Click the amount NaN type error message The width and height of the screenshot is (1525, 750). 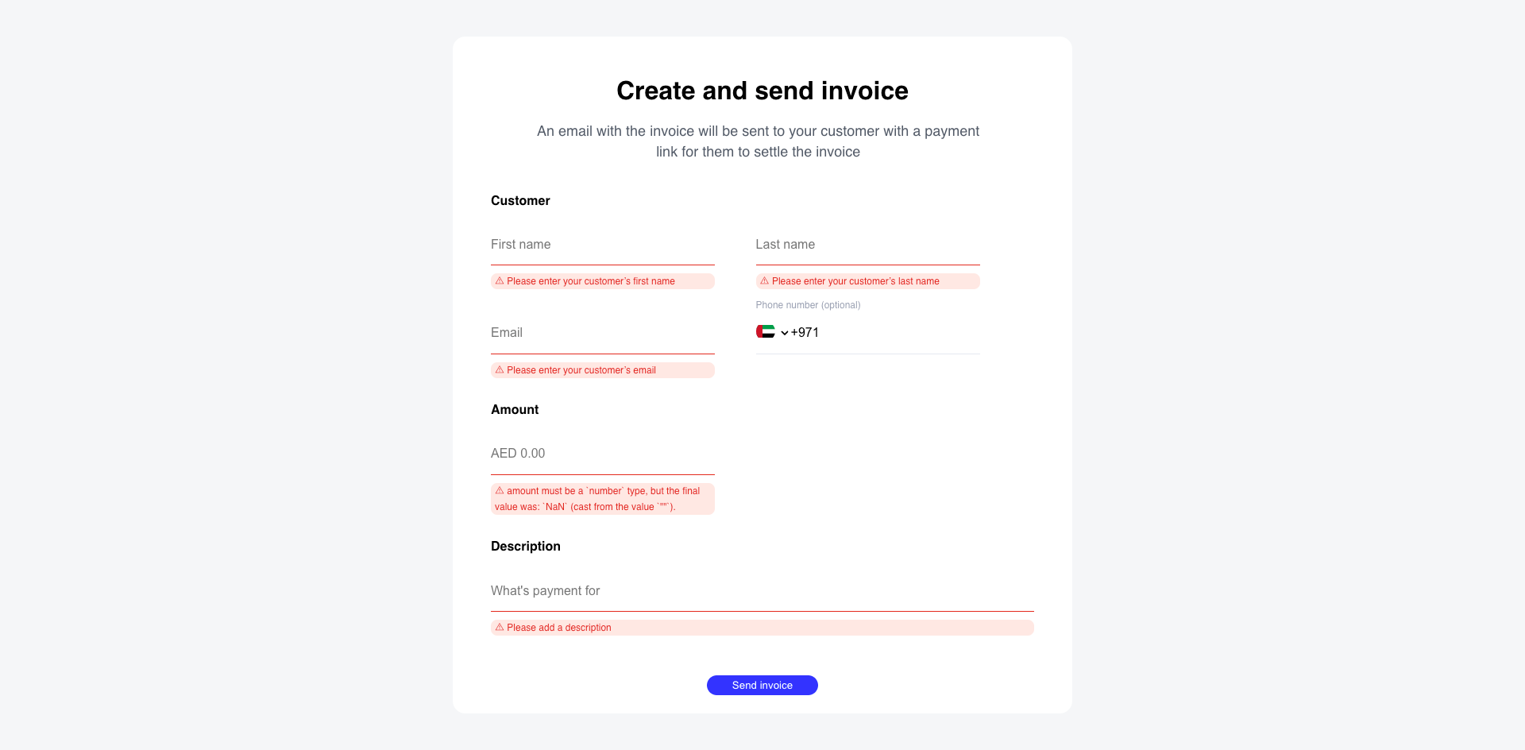[602, 498]
